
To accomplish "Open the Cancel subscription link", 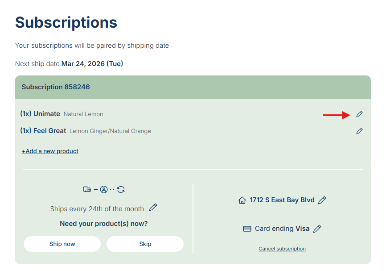I will pyautogui.click(x=282, y=249).
